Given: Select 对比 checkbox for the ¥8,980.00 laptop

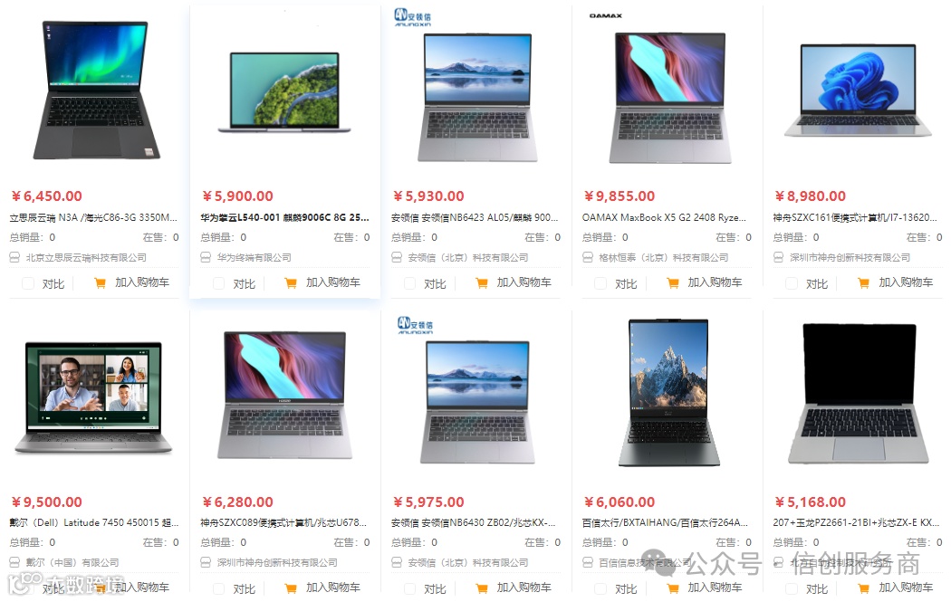Looking at the screenshot, I should point(792,283).
